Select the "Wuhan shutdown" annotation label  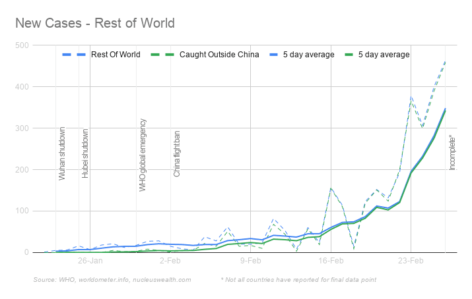pos(62,153)
